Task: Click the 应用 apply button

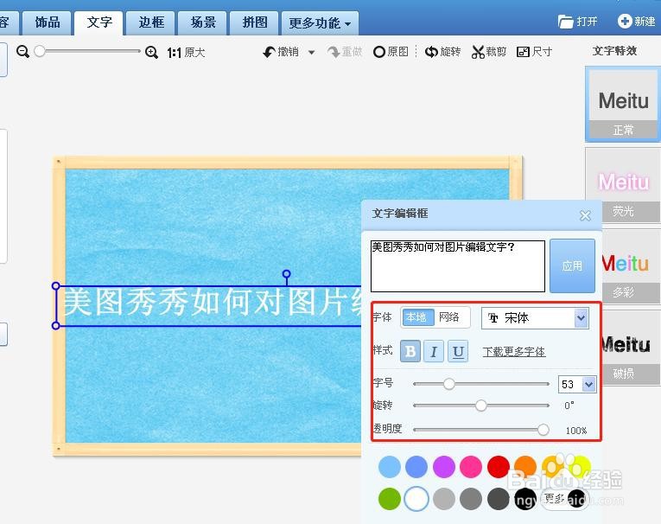Action: click(572, 265)
